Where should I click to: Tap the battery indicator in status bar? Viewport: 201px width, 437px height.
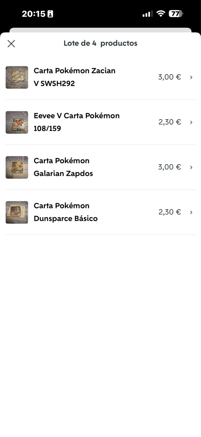(176, 14)
